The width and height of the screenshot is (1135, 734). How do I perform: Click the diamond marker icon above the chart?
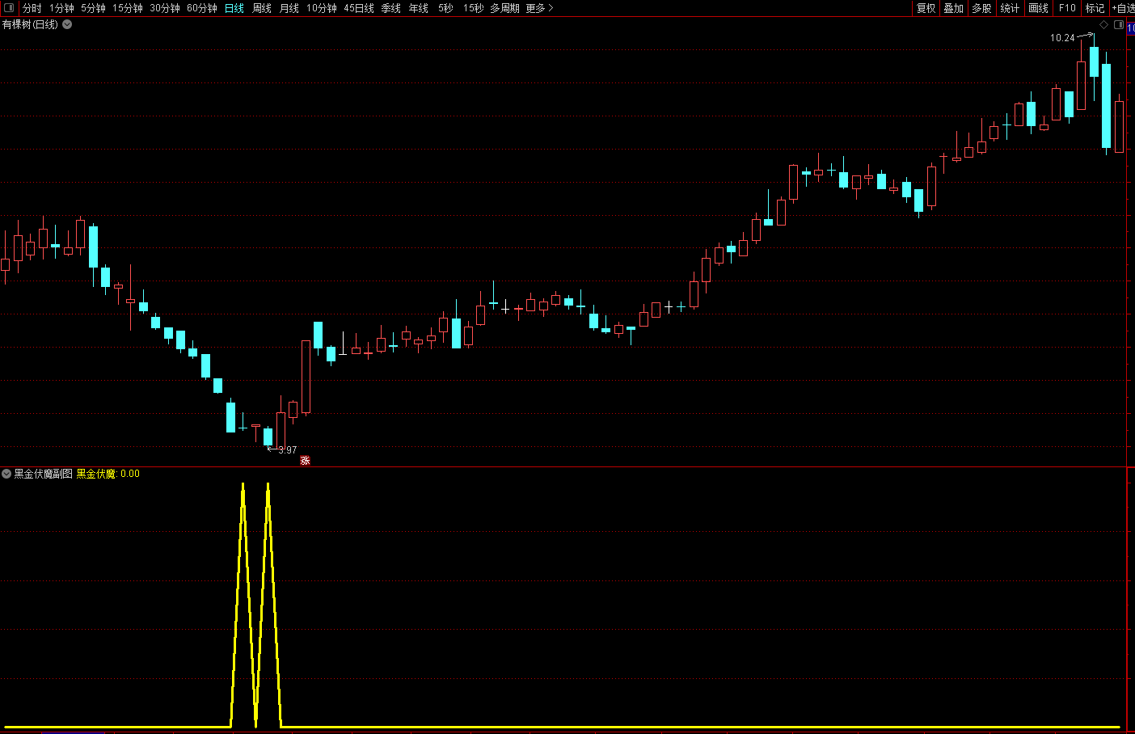(1104, 25)
